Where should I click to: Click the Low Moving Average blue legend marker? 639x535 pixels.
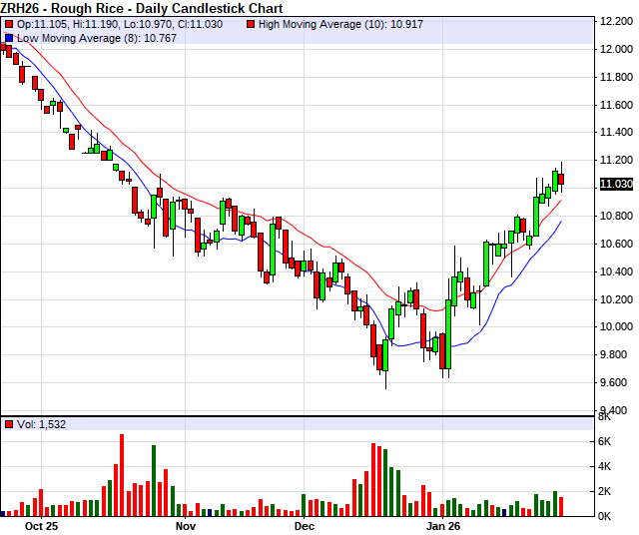(10, 37)
